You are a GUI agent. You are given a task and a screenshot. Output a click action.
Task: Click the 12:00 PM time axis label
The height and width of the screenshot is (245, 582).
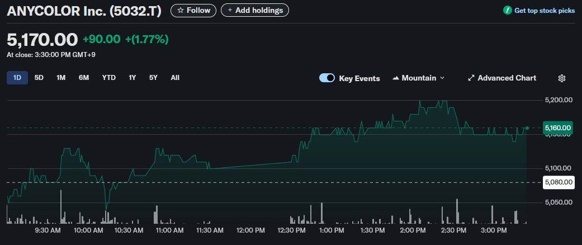tap(251, 230)
